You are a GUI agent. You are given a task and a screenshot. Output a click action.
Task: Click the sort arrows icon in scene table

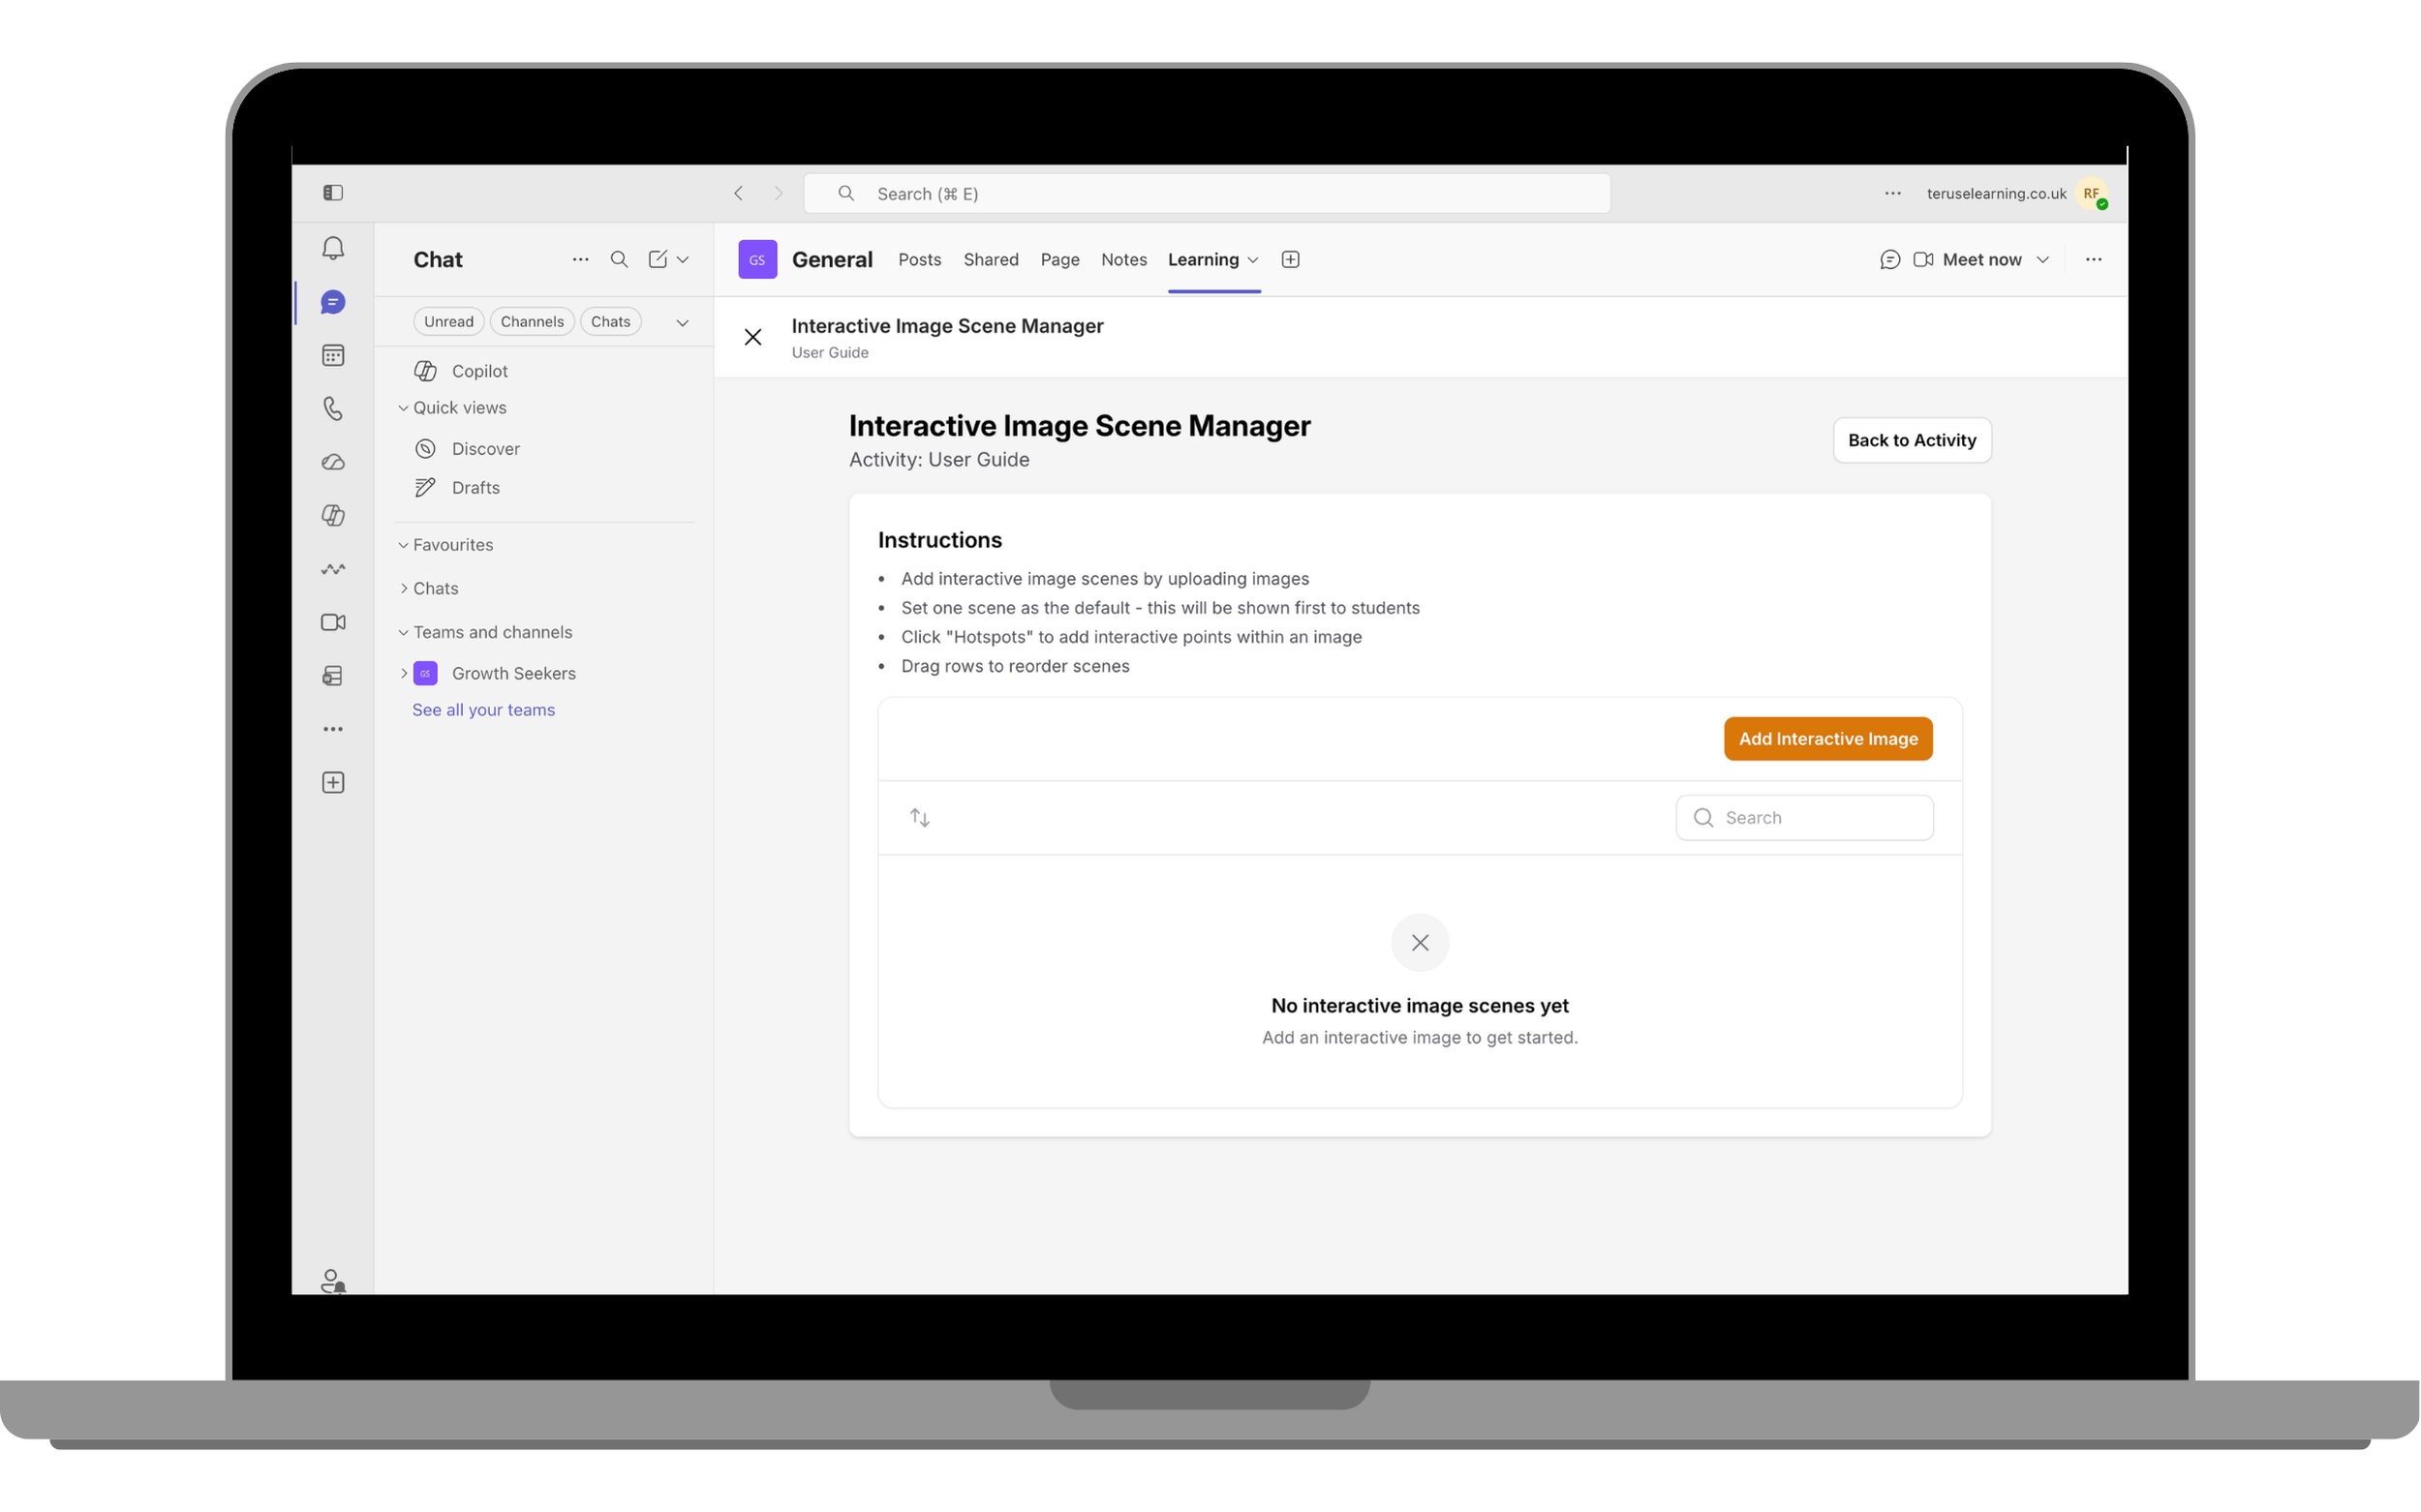(919, 818)
